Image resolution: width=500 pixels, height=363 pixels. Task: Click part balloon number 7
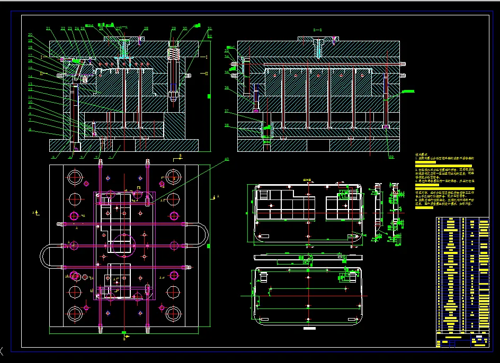pyautogui.click(x=30, y=120)
